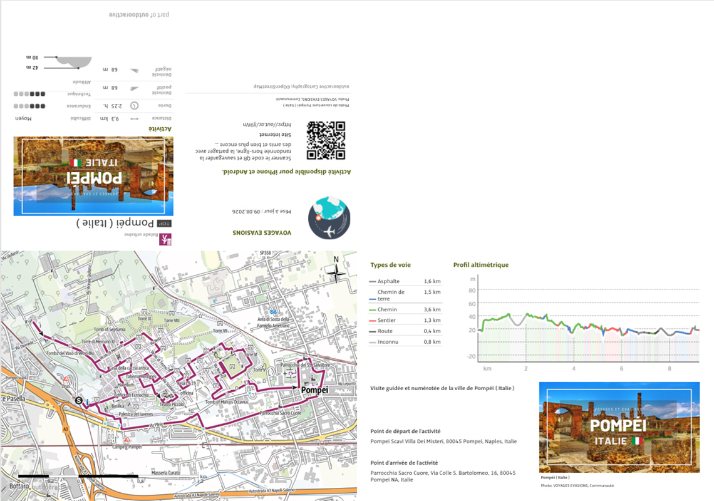Click the map scale bar

pos(109,477)
